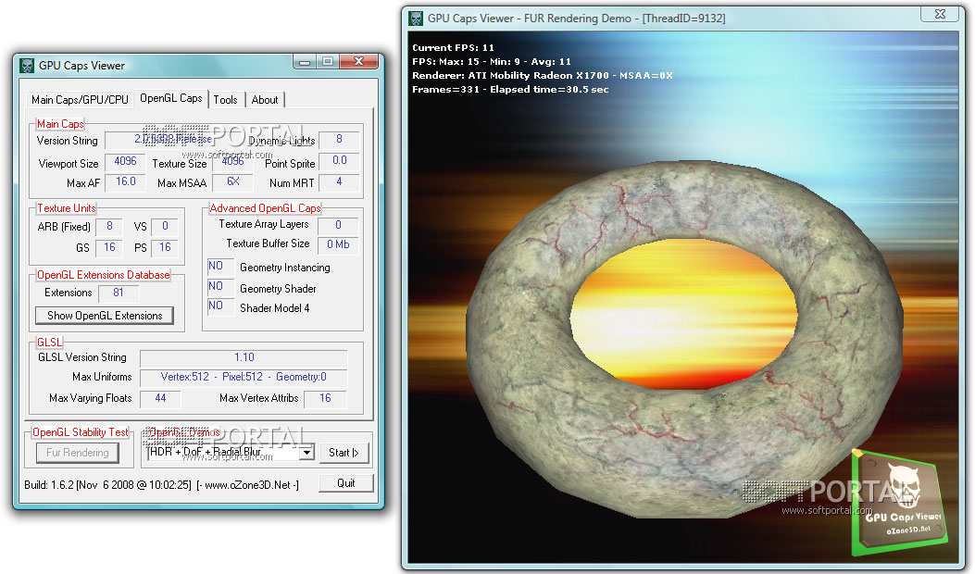Select the OpenGL Caps tab
Image resolution: width=975 pixels, height=574 pixels.
(171, 98)
